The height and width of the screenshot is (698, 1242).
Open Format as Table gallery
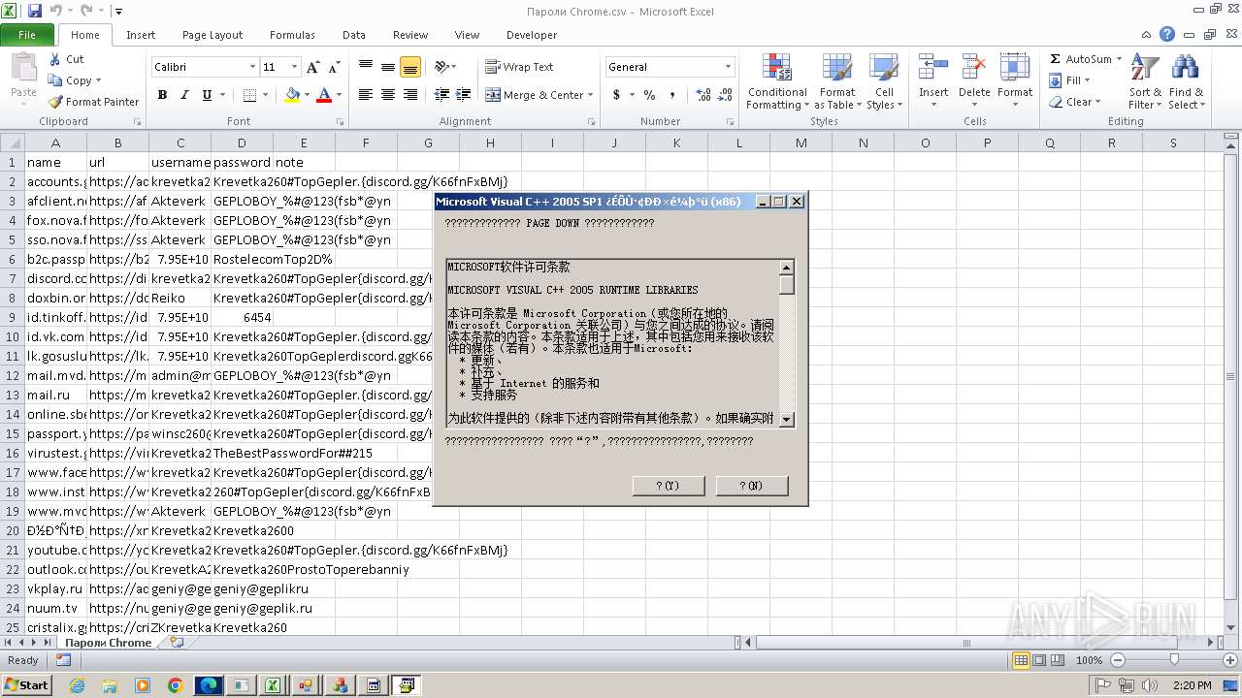click(836, 82)
